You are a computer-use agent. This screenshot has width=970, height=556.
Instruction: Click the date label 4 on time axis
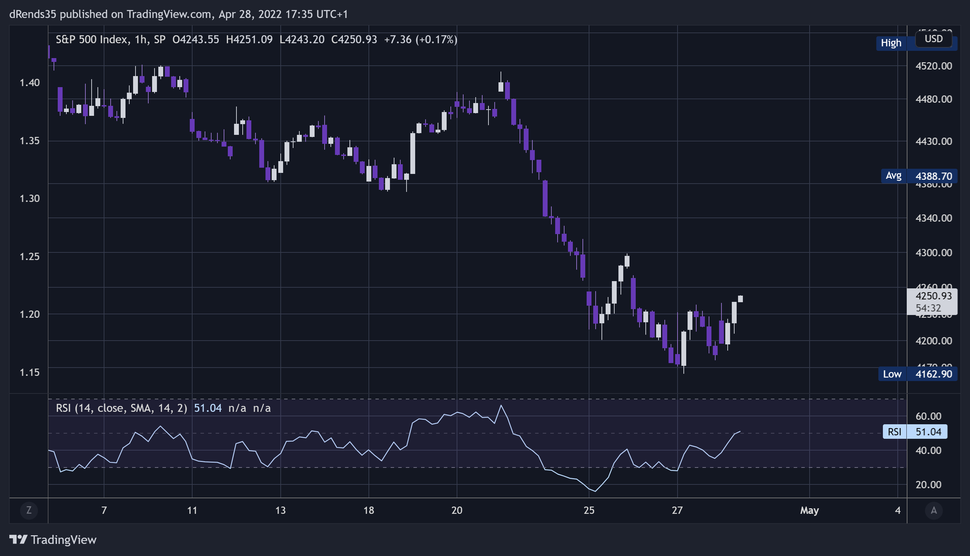tap(898, 511)
